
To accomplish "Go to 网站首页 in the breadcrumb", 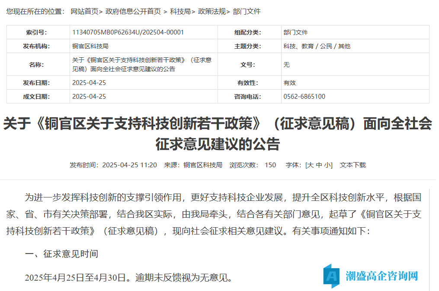I will click(85, 12).
